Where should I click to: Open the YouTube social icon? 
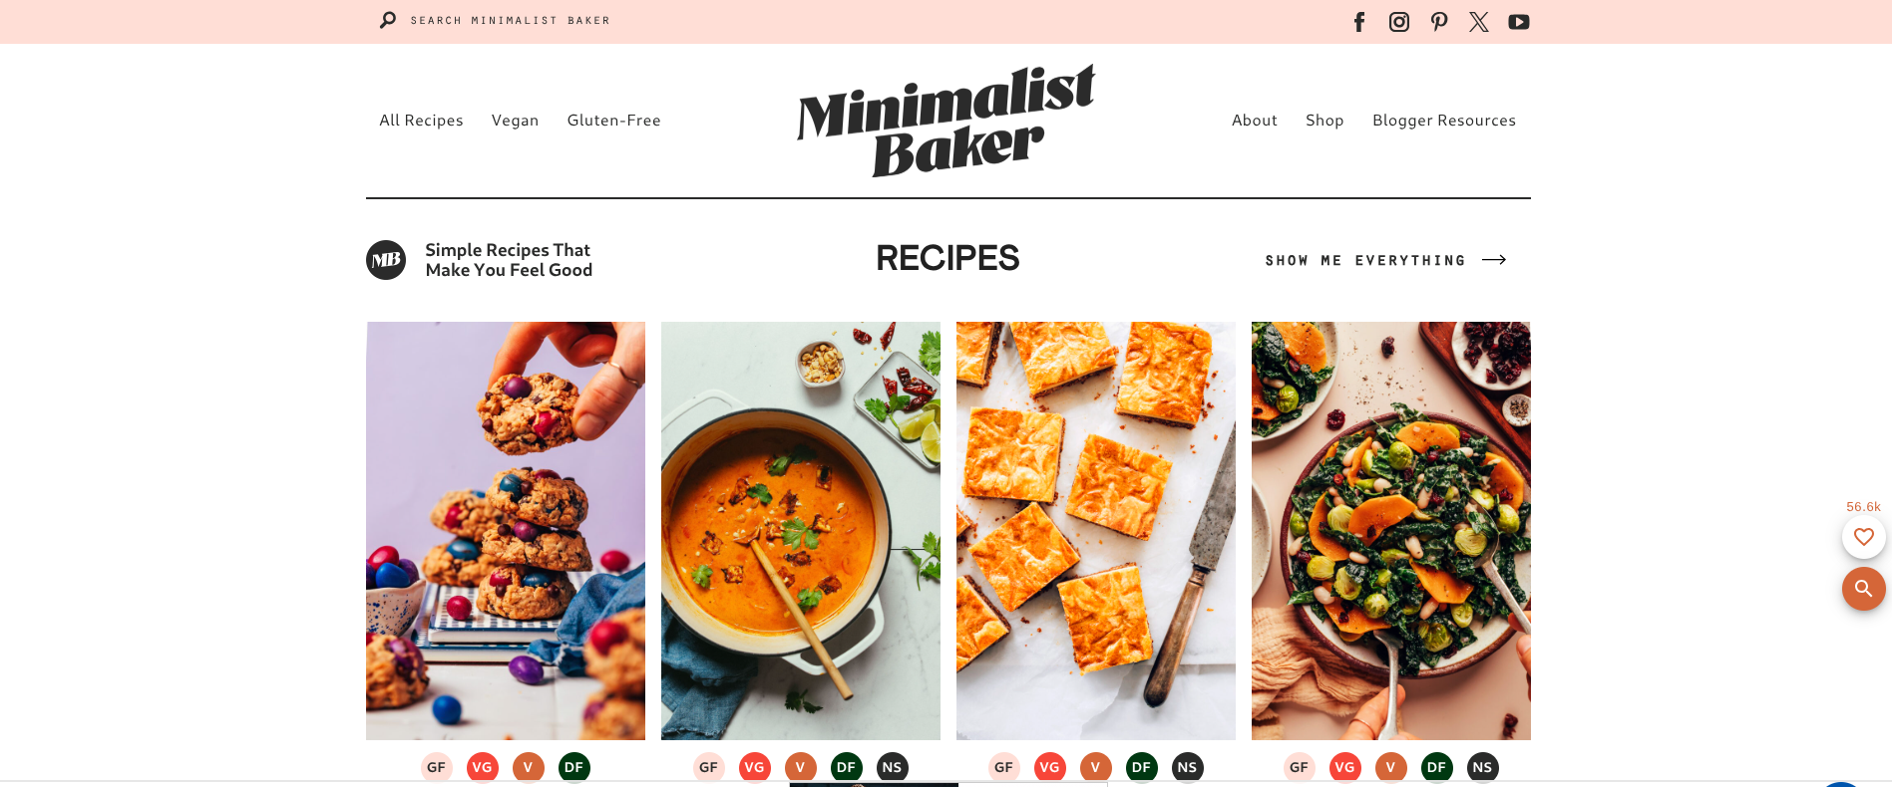click(x=1519, y=22)
